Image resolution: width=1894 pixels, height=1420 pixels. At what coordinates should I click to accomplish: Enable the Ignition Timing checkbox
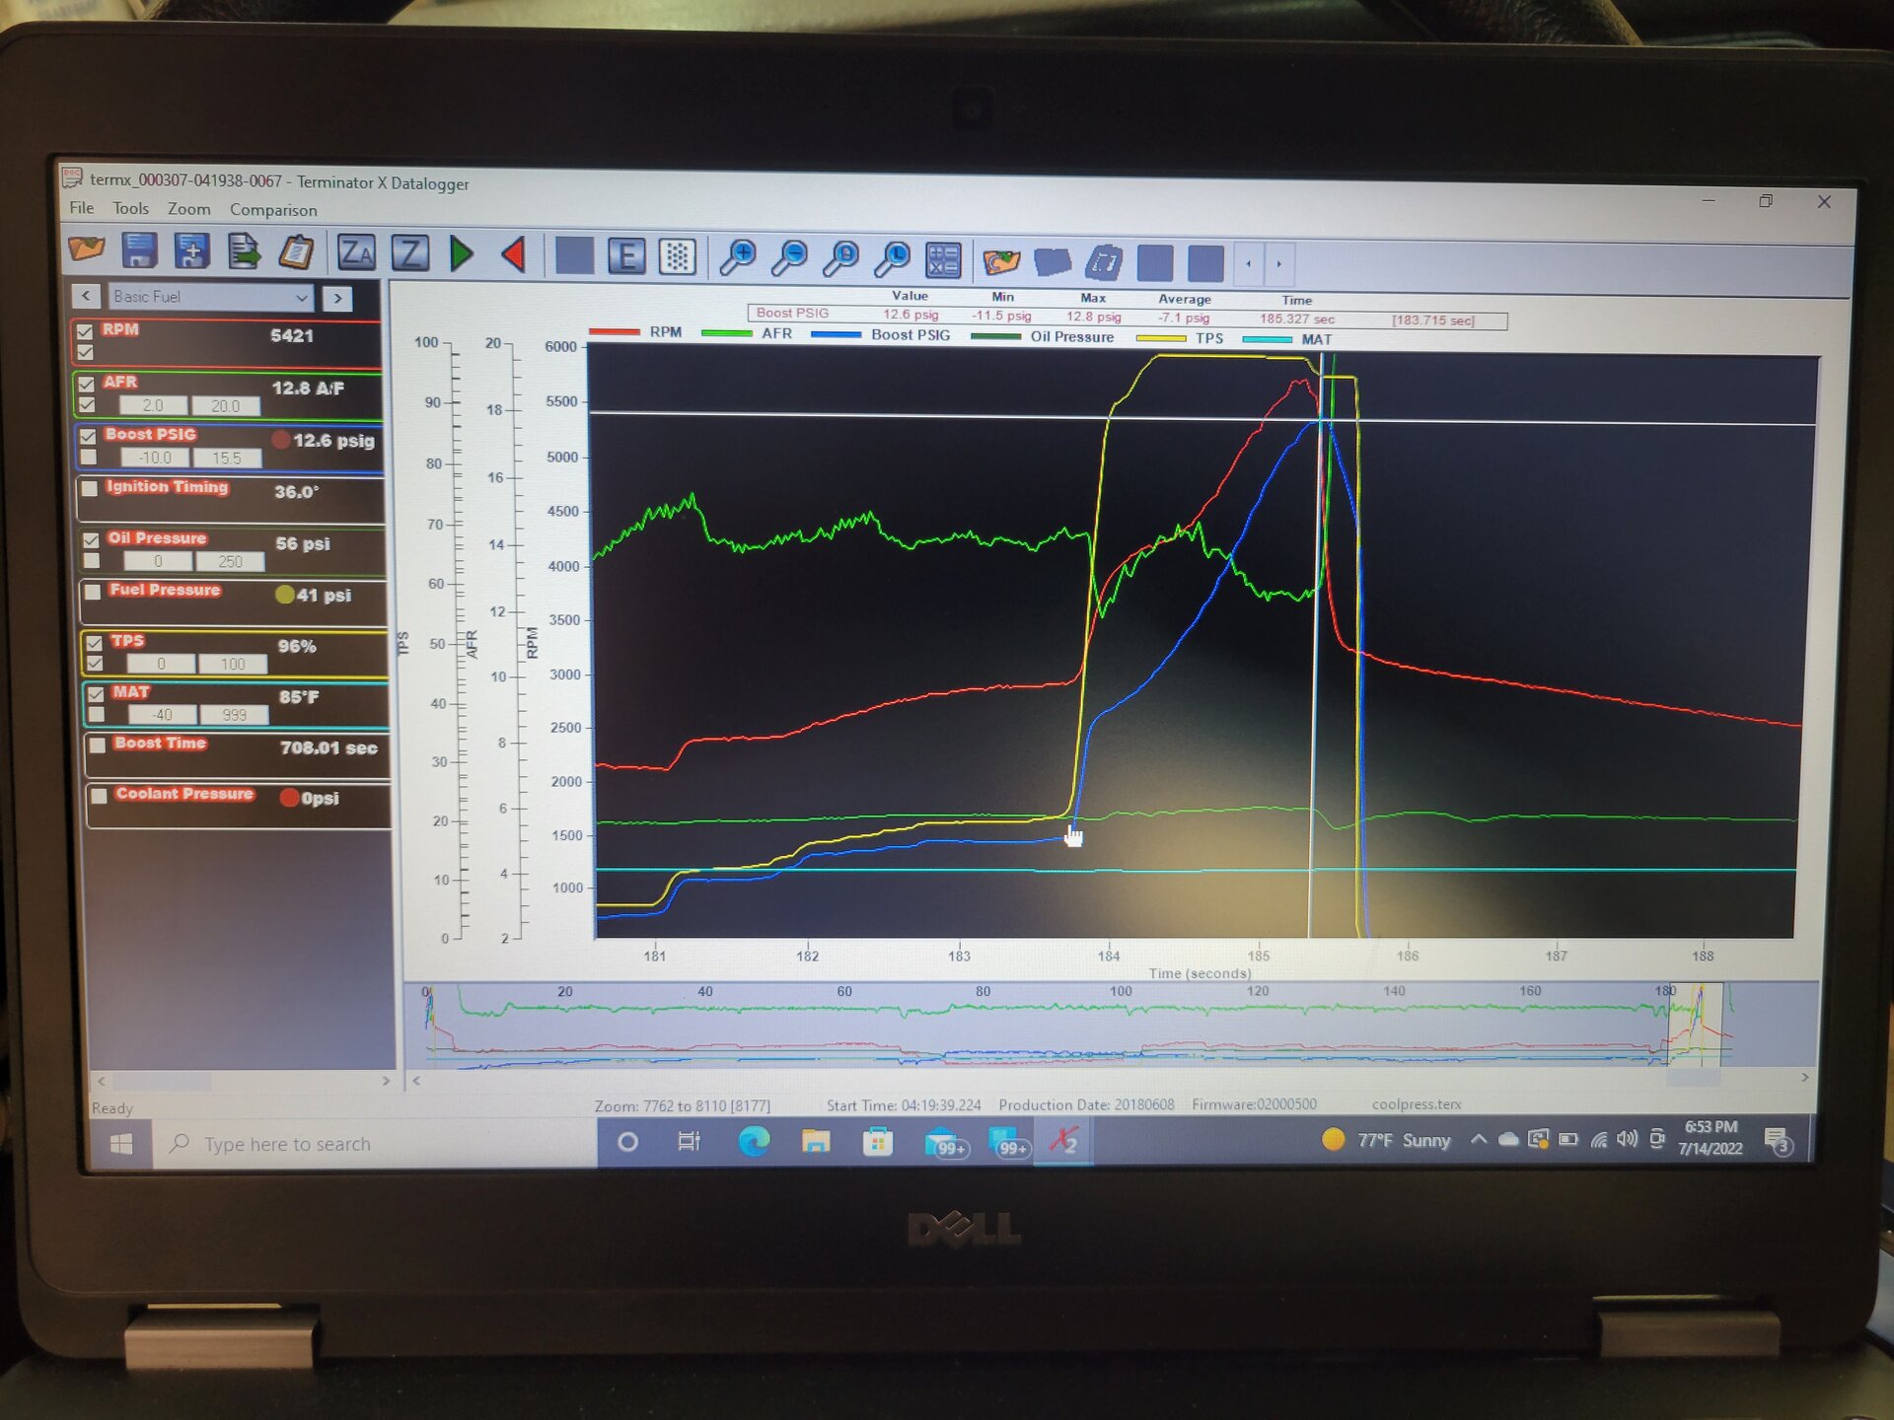pyautogui.click(x=90, y=488)
